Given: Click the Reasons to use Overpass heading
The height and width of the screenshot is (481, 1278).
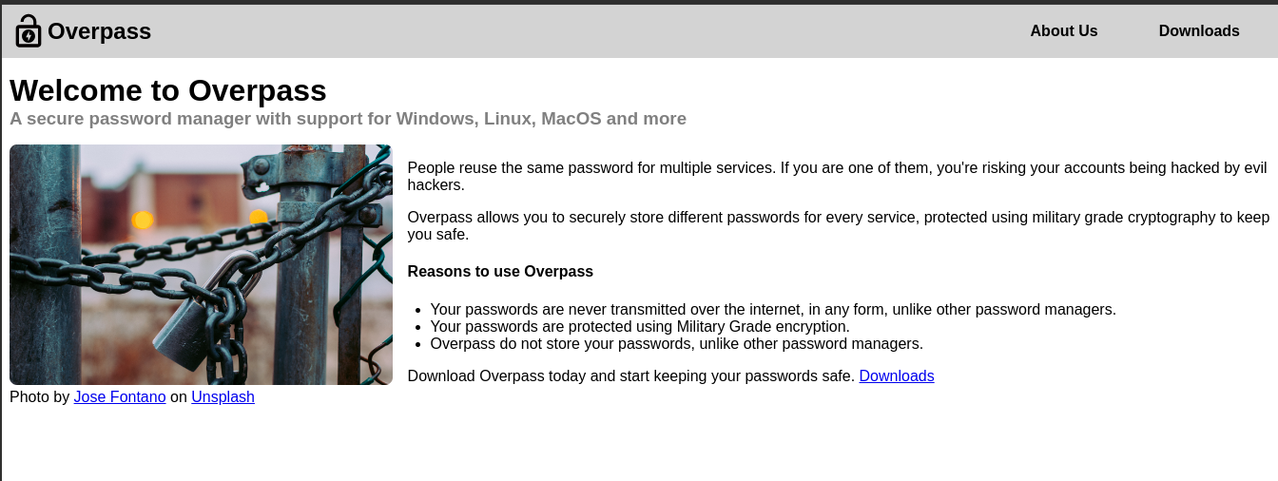Looking at the screenshot, I should tap(500, 272).
